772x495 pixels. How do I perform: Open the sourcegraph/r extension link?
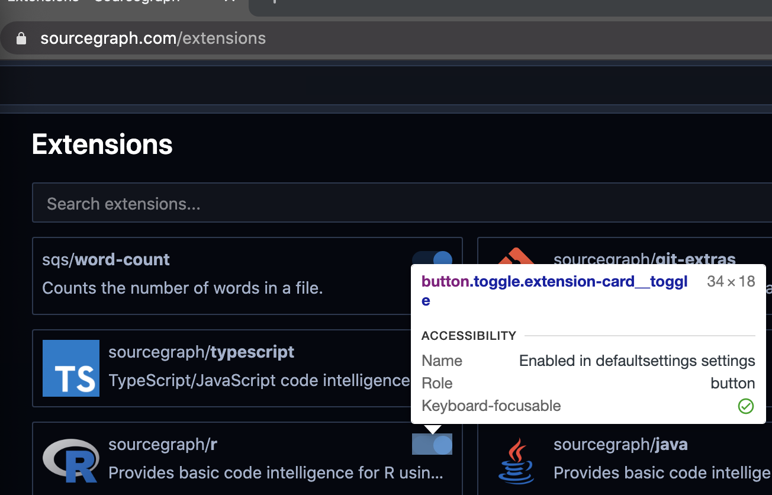(x=163, y=444)
